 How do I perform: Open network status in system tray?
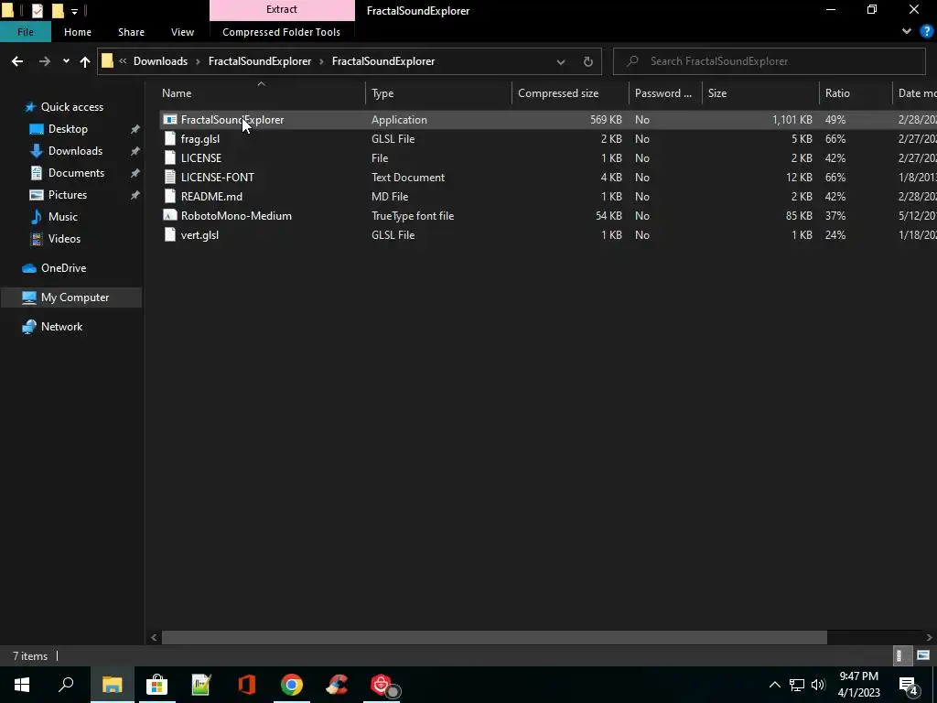pyautogui.click(x=797, y=685)
